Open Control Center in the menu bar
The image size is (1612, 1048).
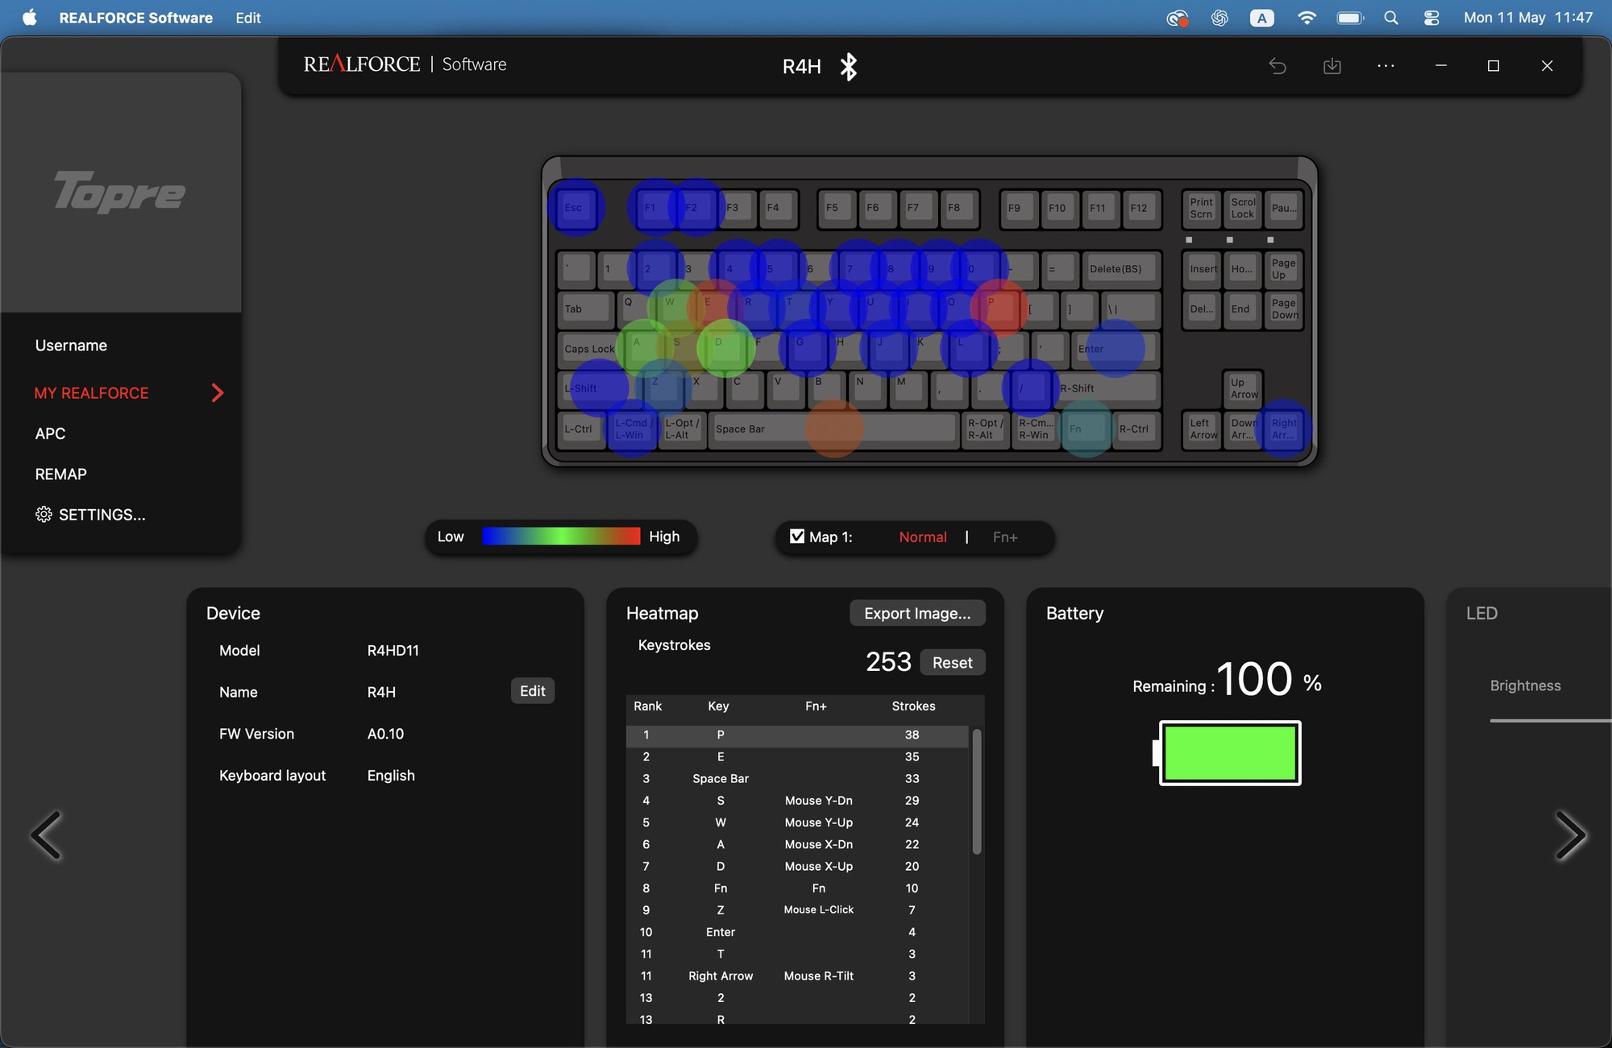click(x=1431, y=18)
